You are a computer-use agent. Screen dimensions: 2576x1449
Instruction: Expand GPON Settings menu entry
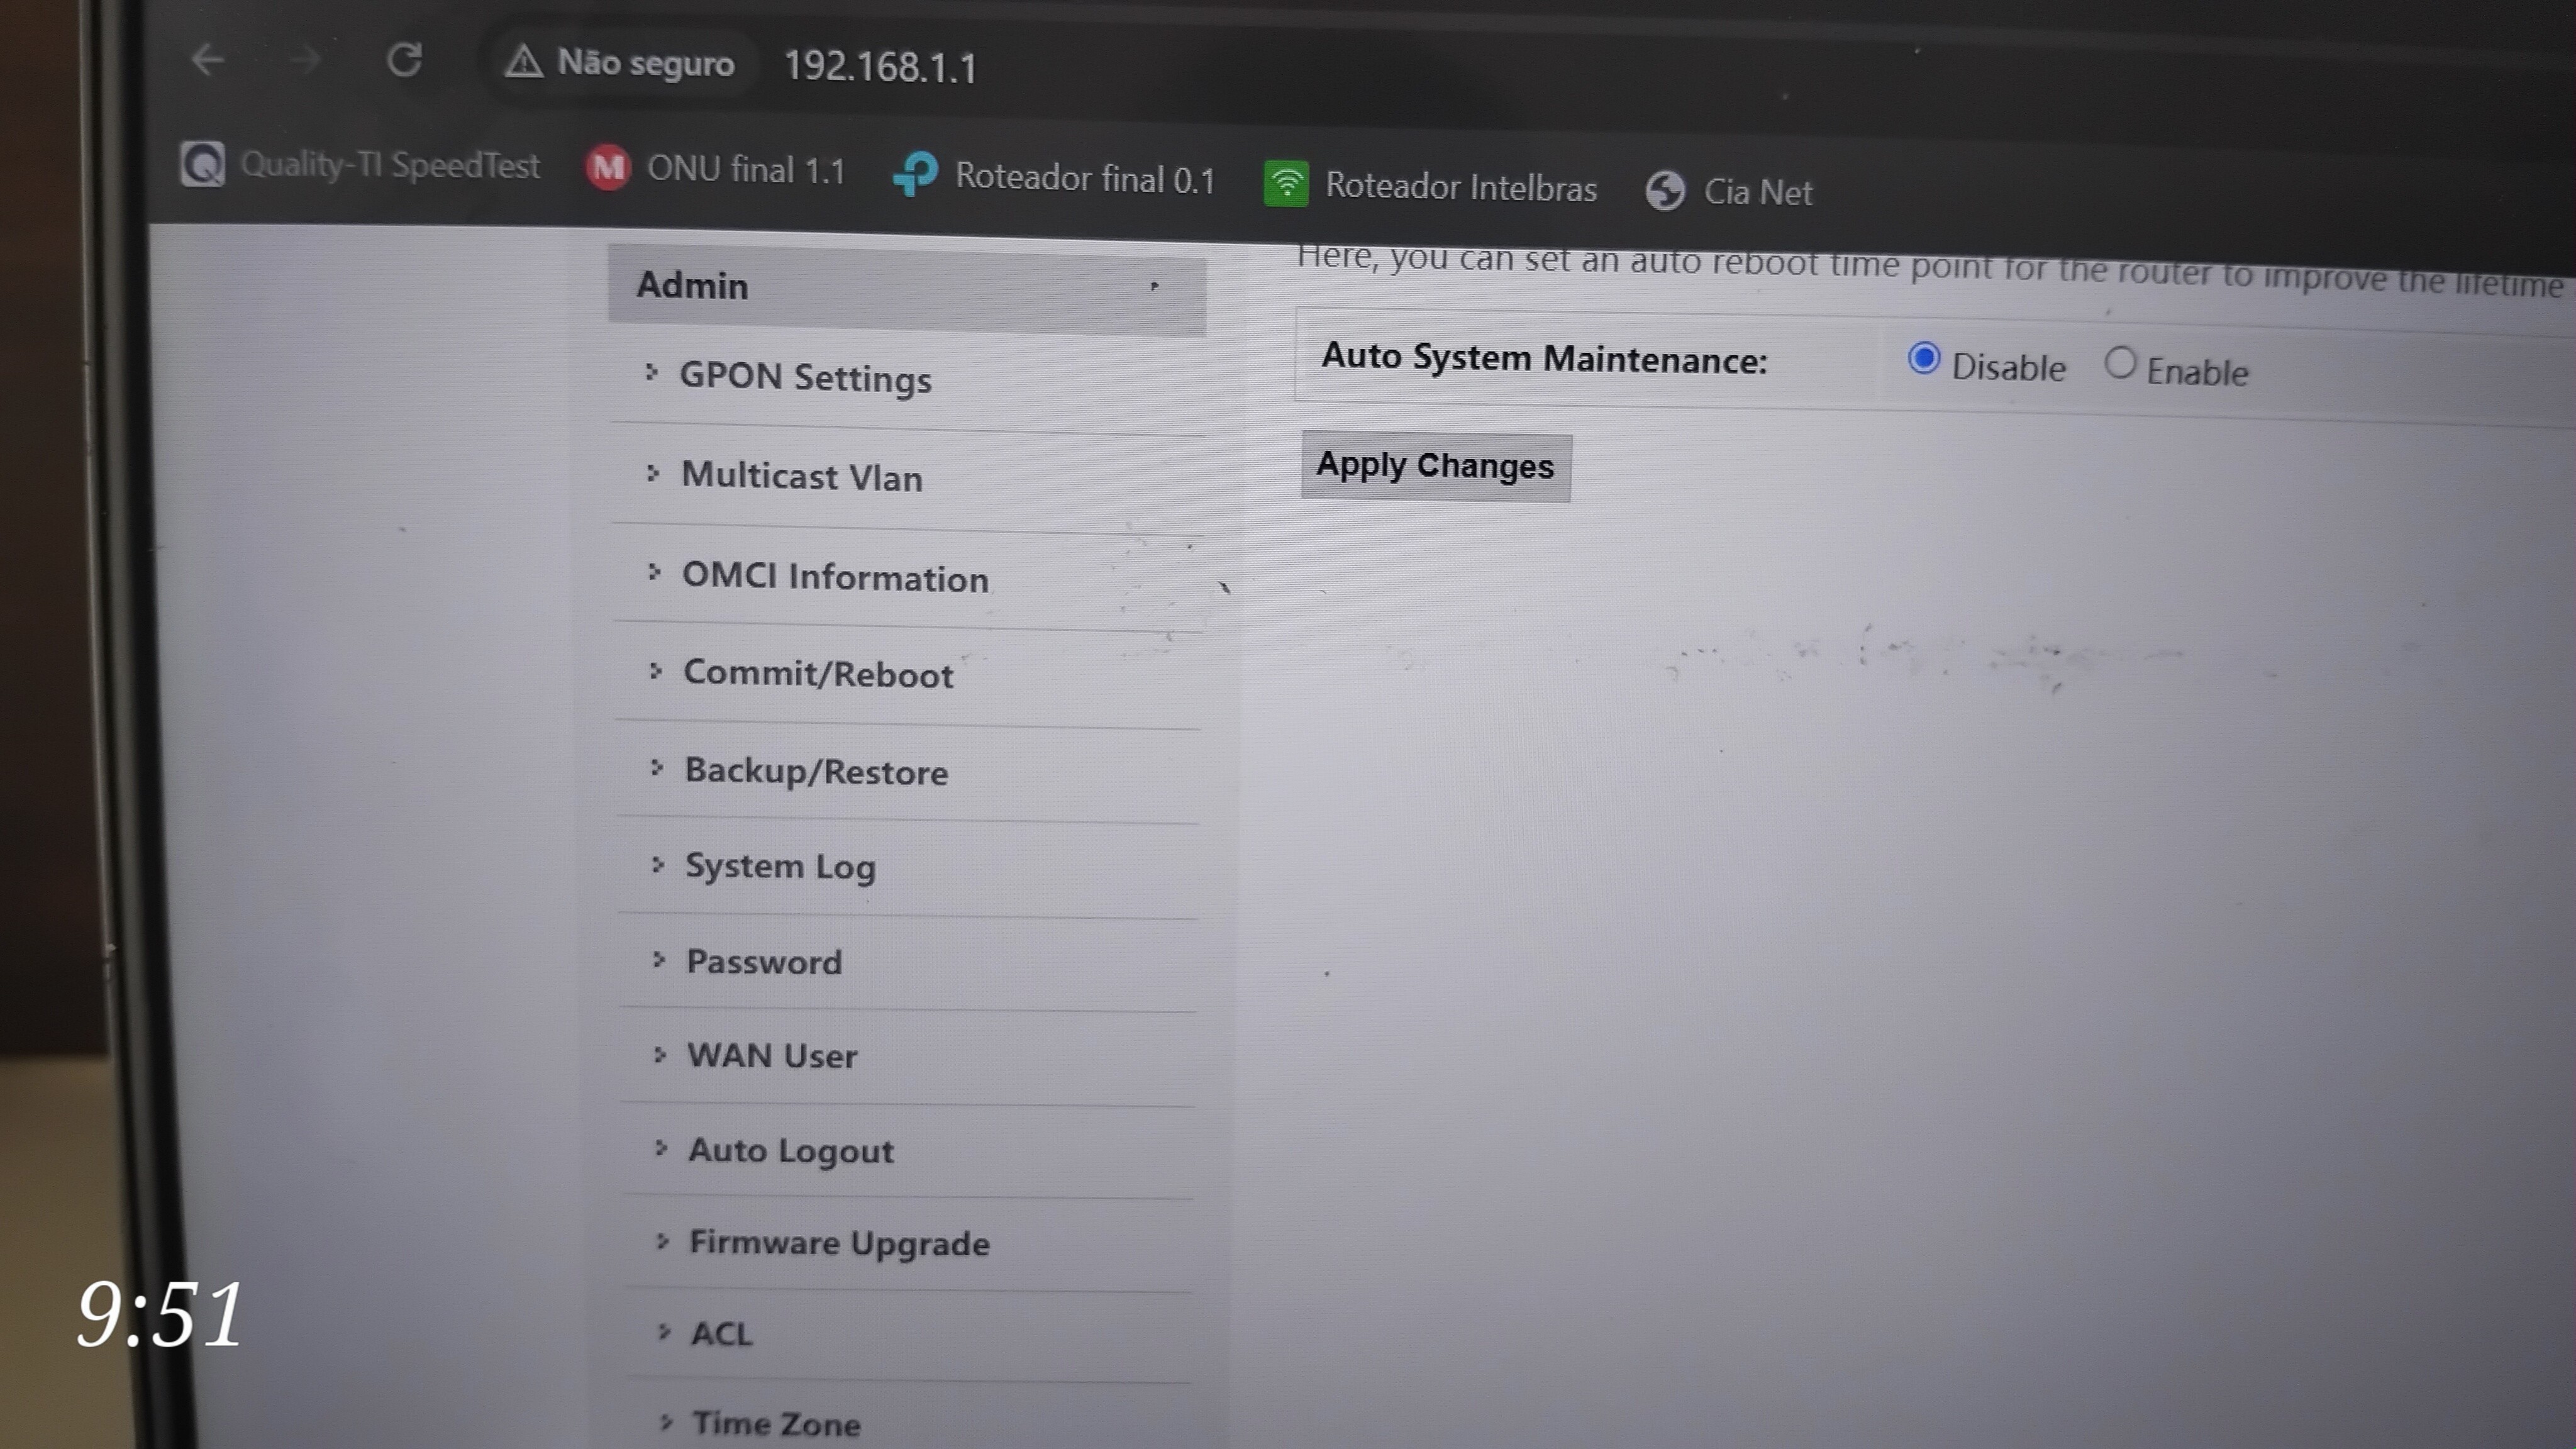pyautogui.click(x=805, y=378)
